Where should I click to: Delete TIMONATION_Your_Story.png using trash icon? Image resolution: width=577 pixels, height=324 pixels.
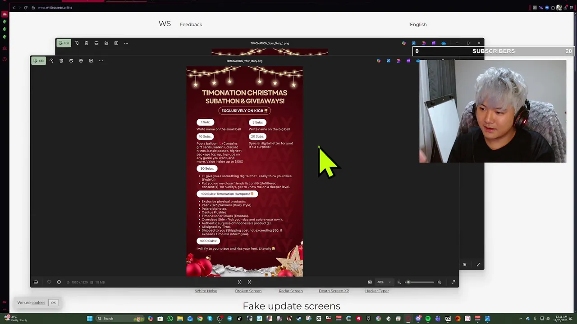tap(61, 61)
